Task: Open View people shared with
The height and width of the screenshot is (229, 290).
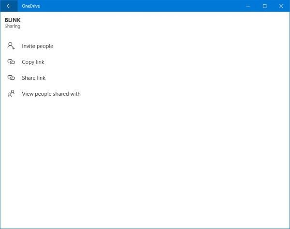Action: [51, 94]
